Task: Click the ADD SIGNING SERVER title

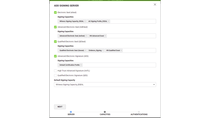Action: 66,6
